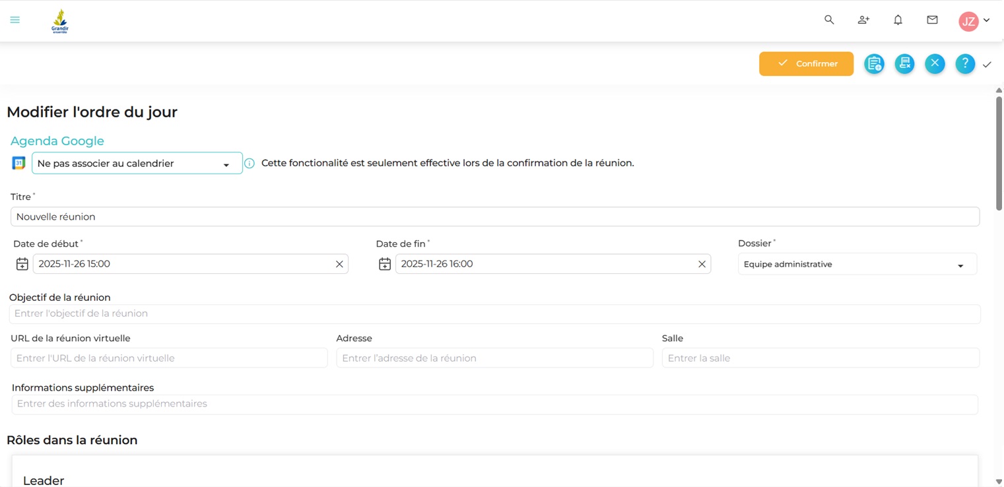Open the start date calendar picker
Image resolution: width=1004 pixels, height=487 pixels.
tap(22, 264)
